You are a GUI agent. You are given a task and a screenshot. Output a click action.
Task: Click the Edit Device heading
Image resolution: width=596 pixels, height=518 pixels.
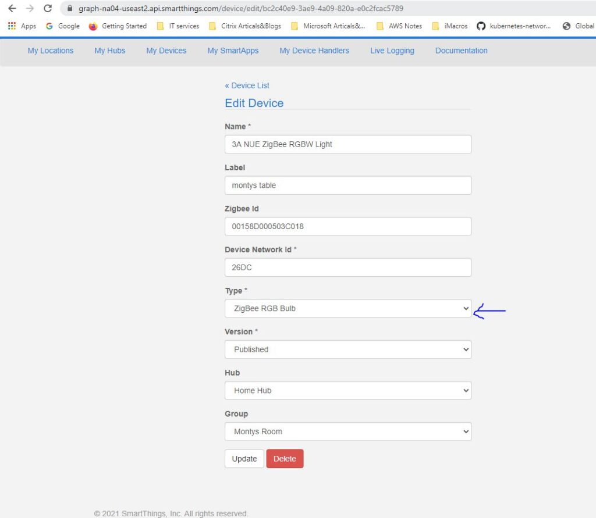pyautogui.click(x=254, y=103)
